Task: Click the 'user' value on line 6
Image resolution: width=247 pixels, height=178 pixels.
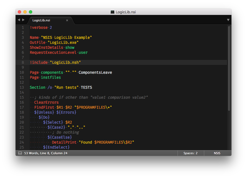Action: pos(83,52)
